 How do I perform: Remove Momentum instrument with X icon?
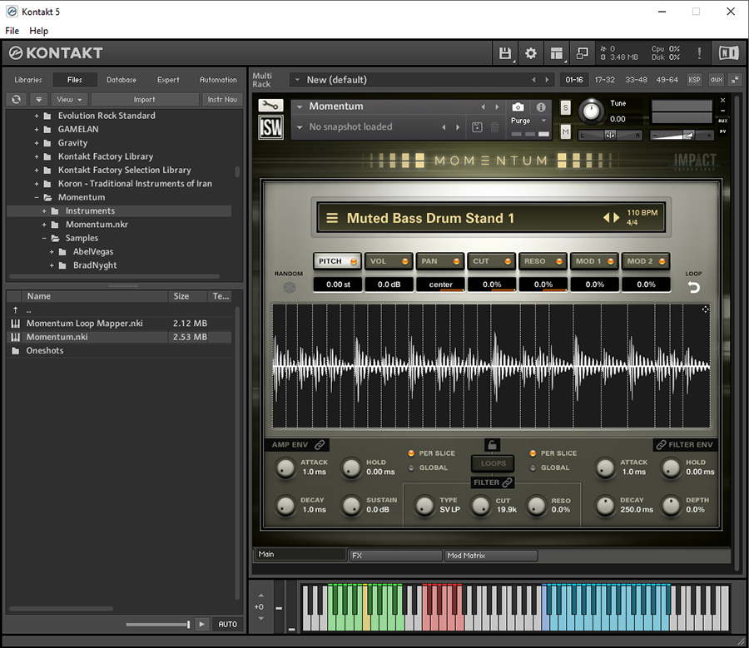pos(722,101)
